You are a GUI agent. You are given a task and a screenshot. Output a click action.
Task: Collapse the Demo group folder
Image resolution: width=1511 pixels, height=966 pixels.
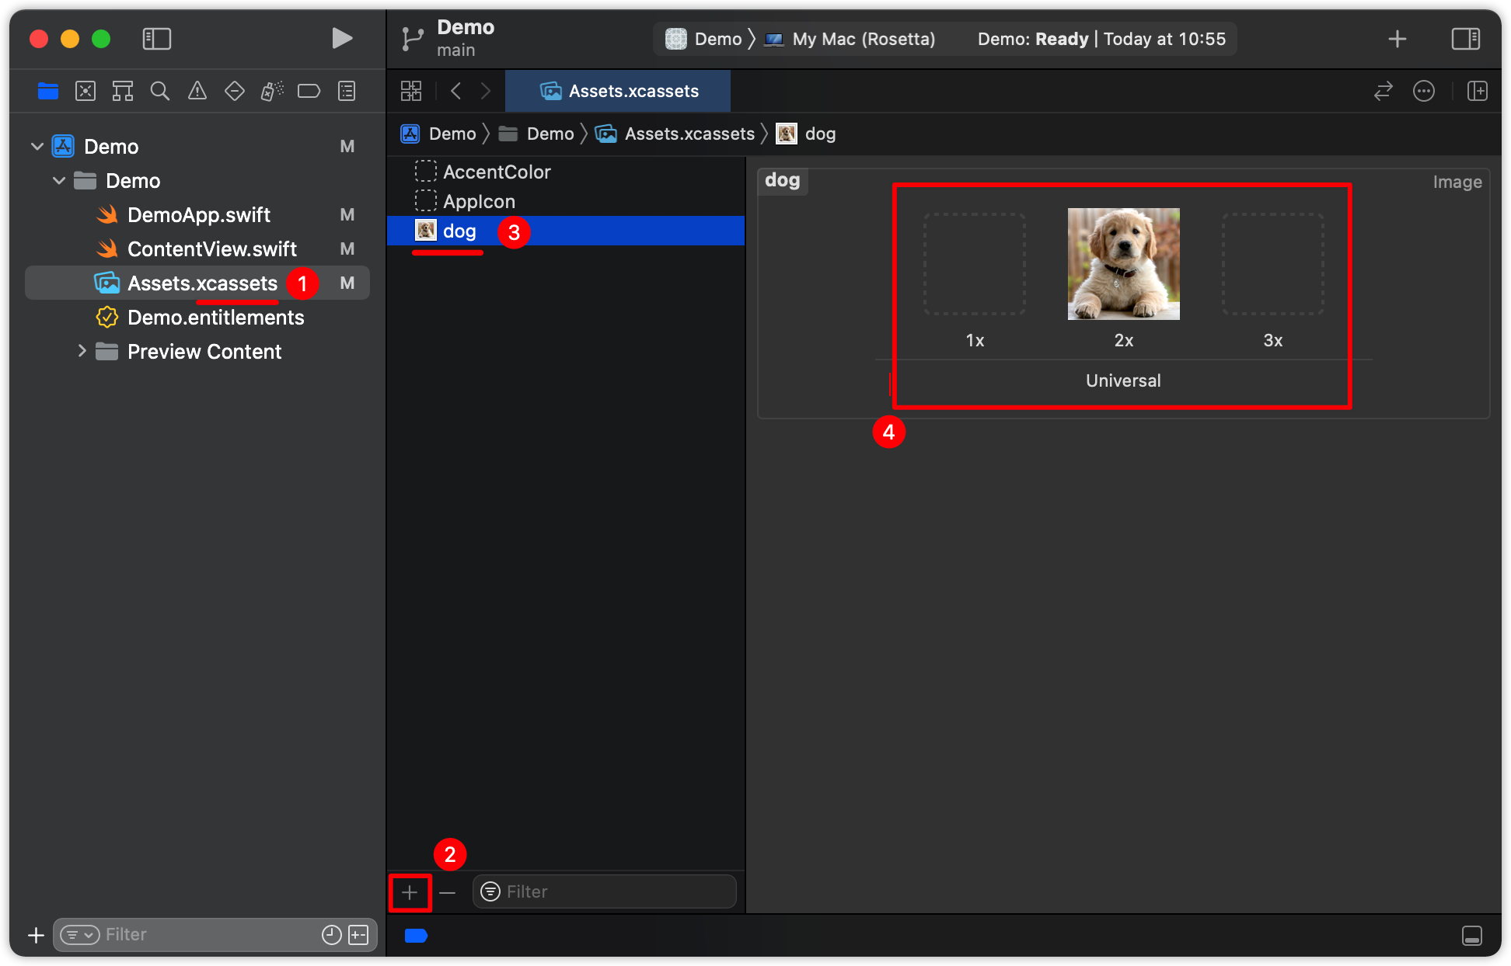tap(58, 180)
